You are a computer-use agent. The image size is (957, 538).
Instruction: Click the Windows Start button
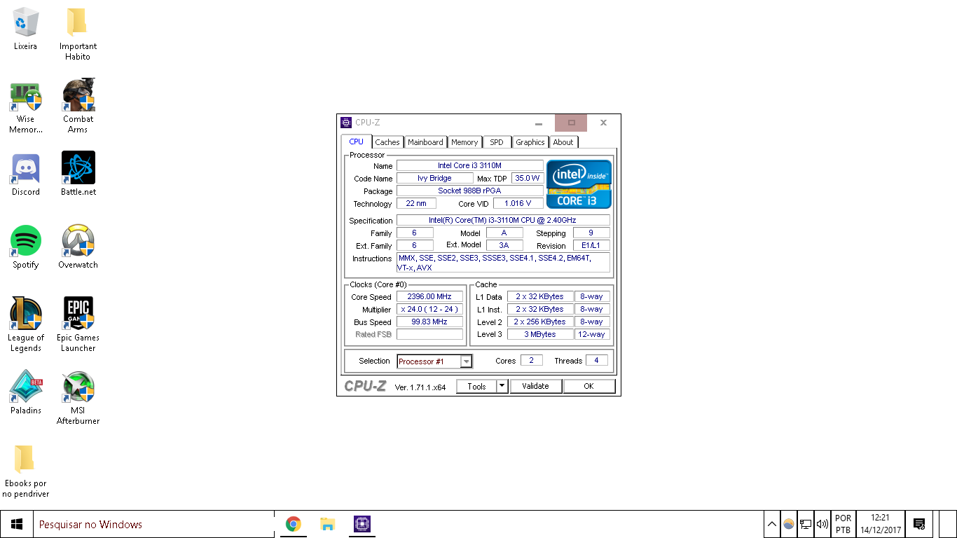17,524
